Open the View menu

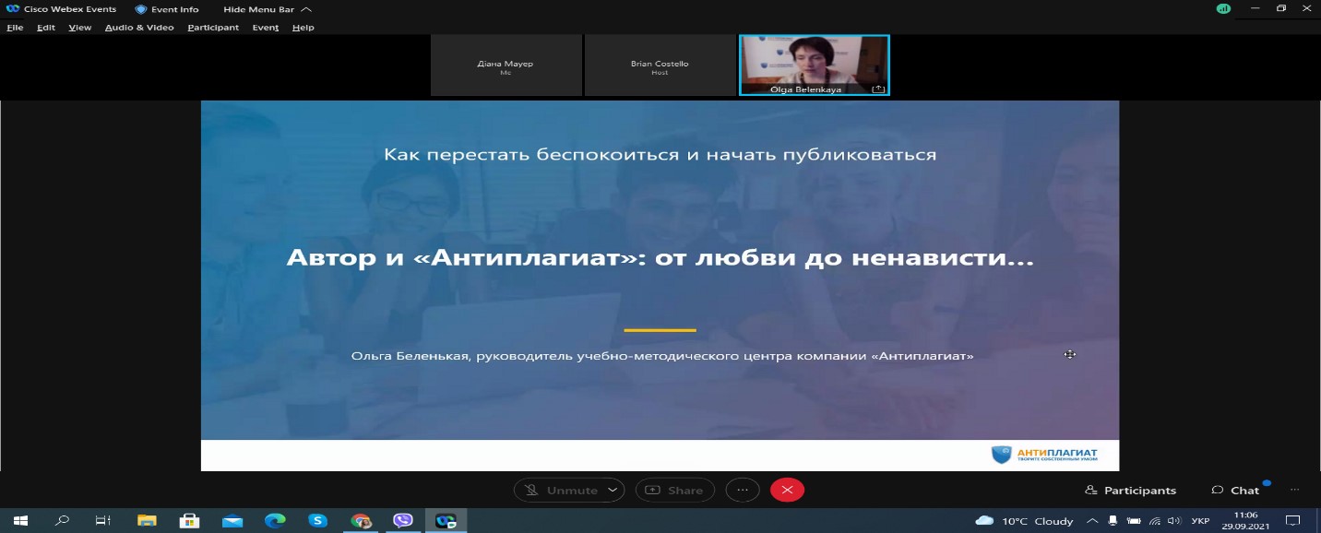point(80,28)
